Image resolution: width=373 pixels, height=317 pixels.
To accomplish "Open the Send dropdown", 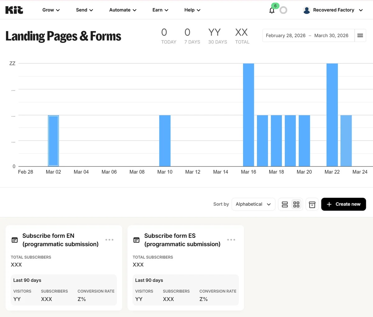I will point(84,10).
